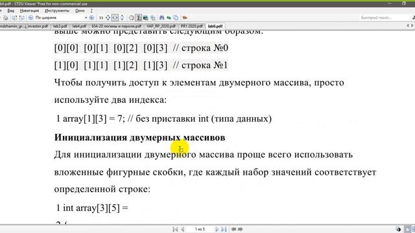Toggle the text selection tool
415x233 pixels.
point(138,17)
